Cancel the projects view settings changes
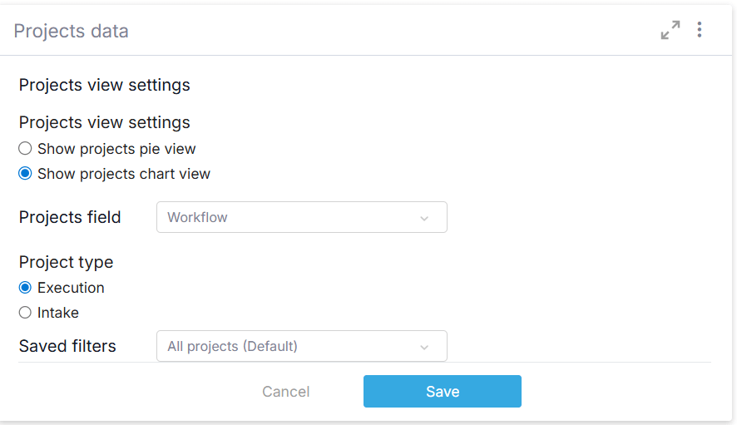The height and width of the screenshot is (425, 737). click(x=285, y=392)
